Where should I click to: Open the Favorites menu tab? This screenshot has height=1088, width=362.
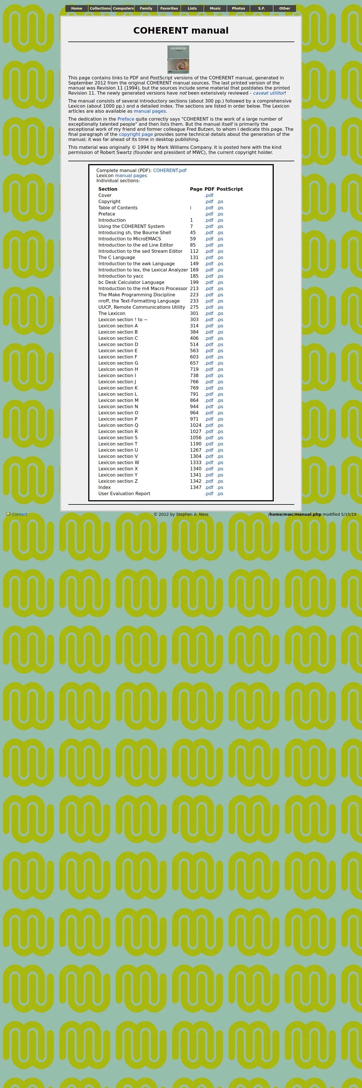pos(169,8)
